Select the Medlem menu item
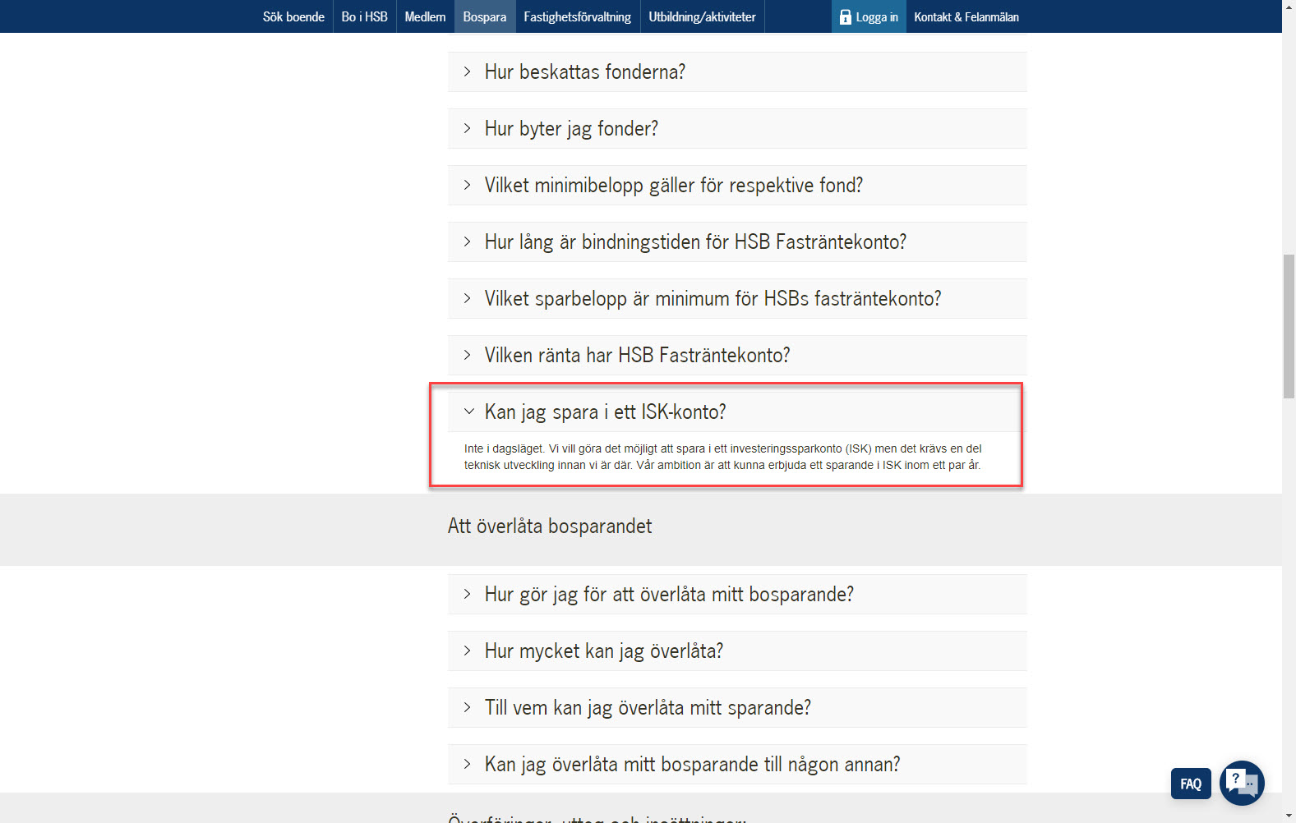The width and height of the screenshot is (1296, 823). click(x=425, y=17)
